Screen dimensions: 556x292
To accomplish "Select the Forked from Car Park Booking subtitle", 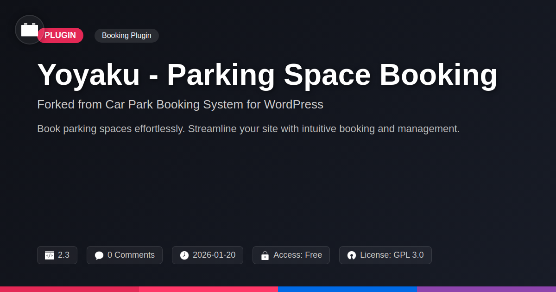I will [x=180, y=104].
